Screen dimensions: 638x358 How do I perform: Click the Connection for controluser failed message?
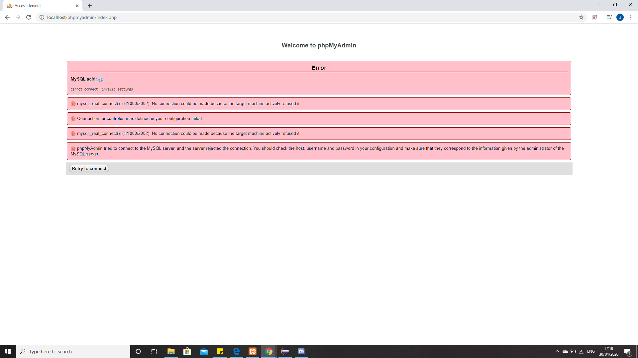(140, 118)
